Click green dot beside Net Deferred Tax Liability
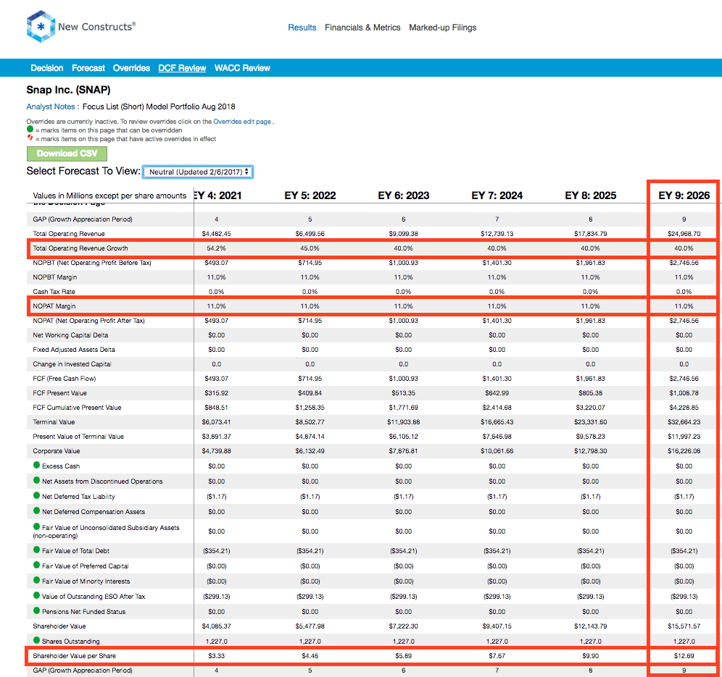The image size is (722, 677). coord(36,495)
